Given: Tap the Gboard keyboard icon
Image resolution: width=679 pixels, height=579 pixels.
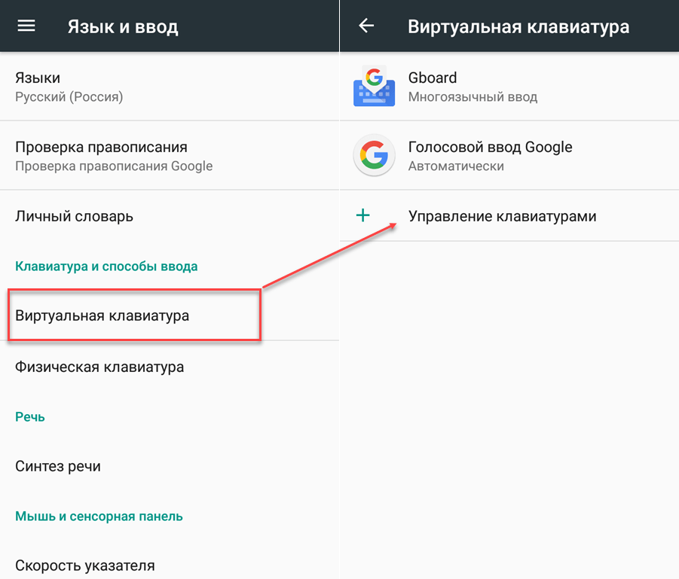Looking at the screenshot, I should [x=374, y=87].
